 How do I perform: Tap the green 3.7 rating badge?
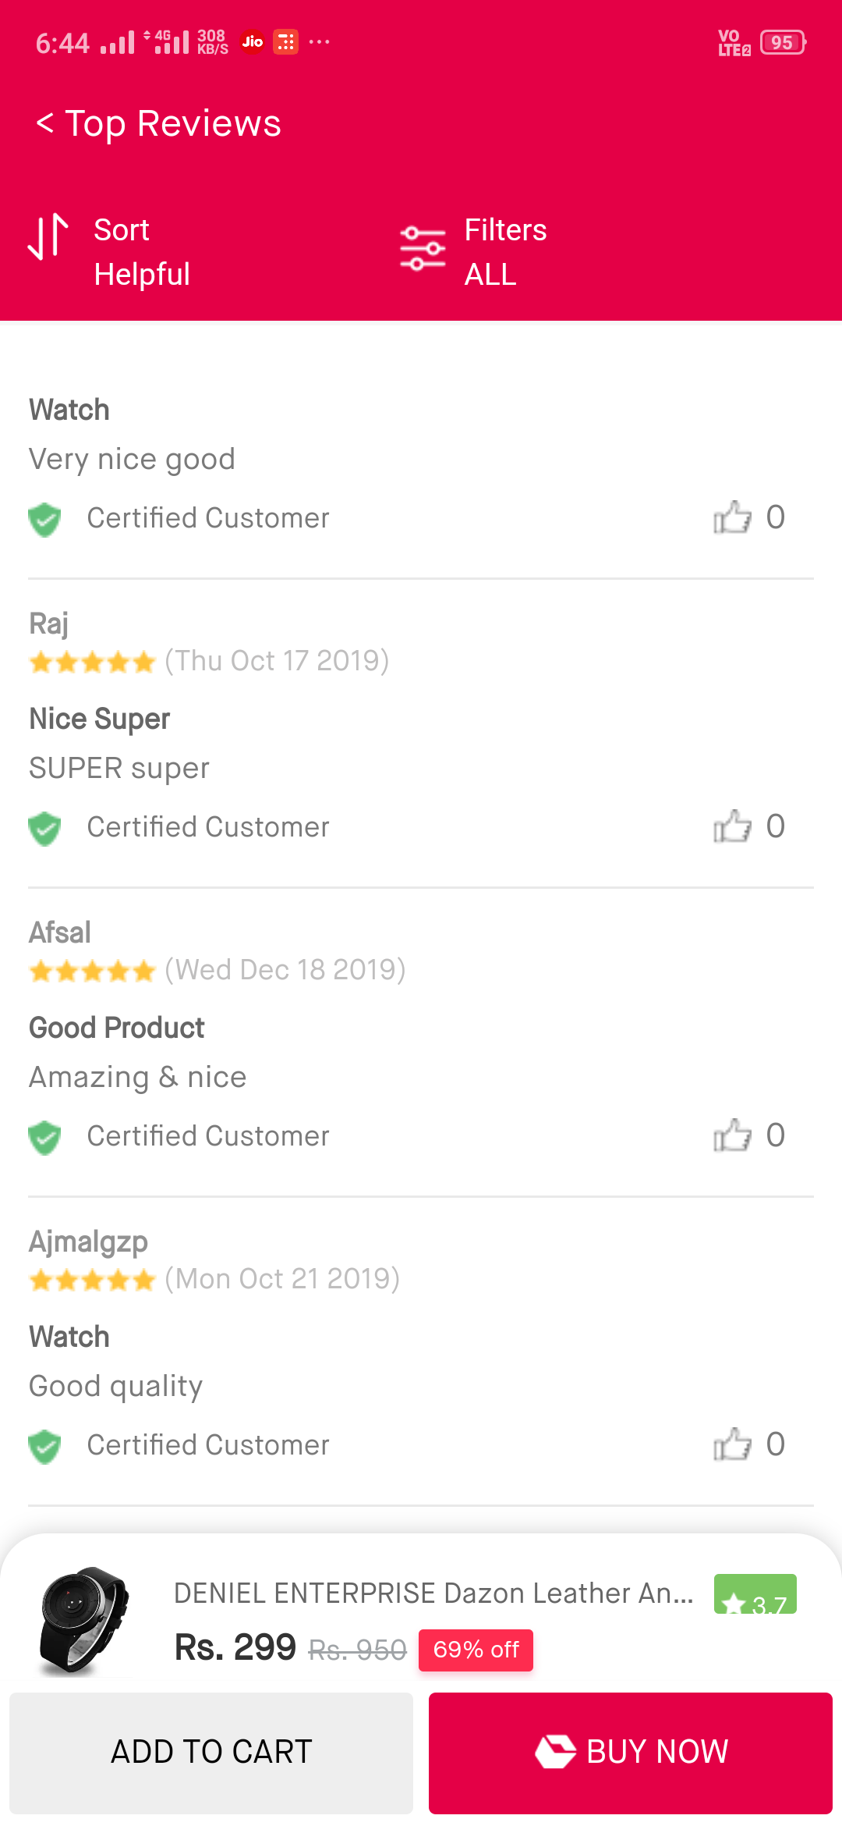click(x=755, y=1596)
